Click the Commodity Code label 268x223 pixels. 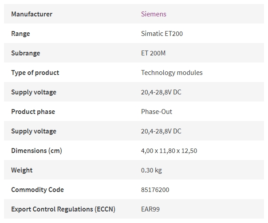pyautogui.click(x=37, y=190)
